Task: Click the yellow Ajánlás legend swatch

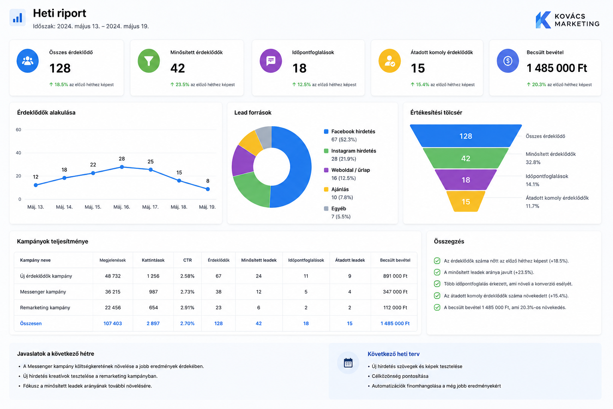Action: tap(326, 189)
